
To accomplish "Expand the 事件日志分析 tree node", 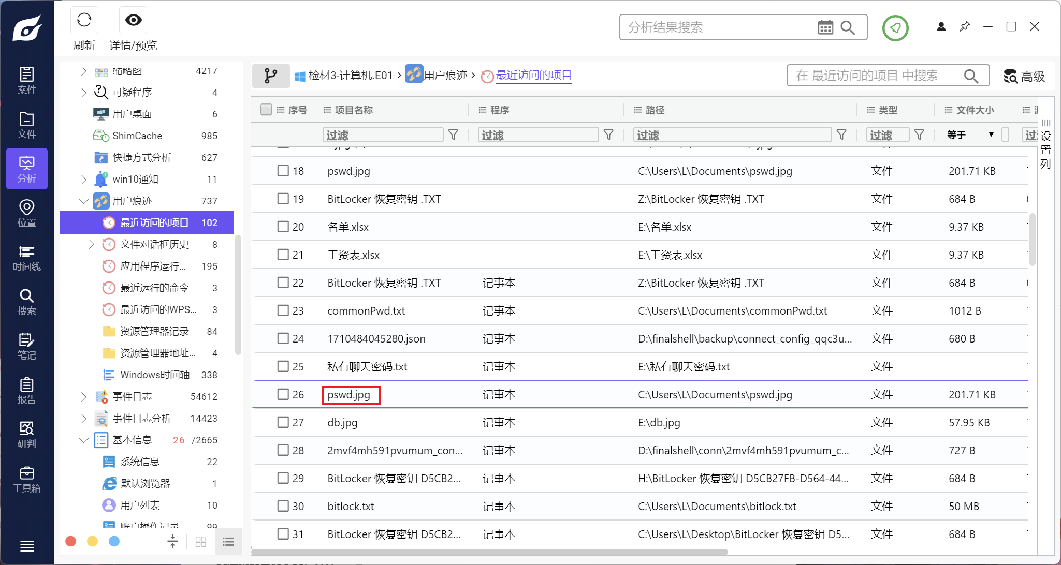I will 83,418.
